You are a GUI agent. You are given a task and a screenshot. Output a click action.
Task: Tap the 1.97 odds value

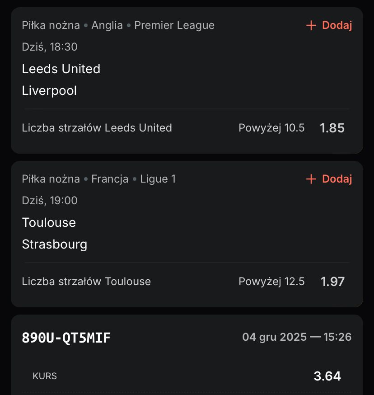point(332,282)
